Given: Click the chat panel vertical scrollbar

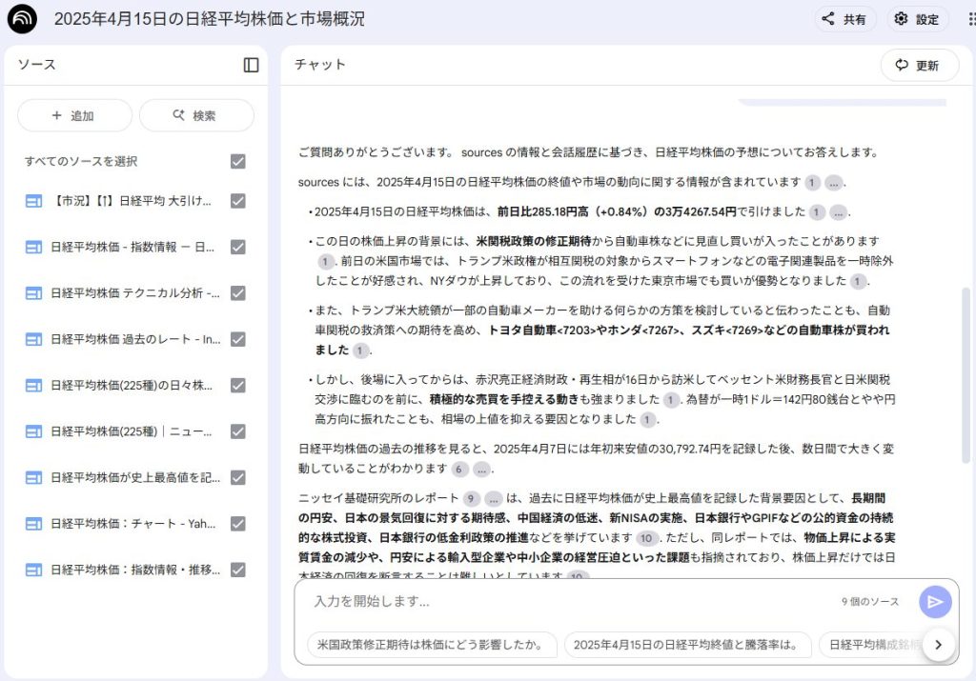Looking at the screenshot, I should click(966, 381).
